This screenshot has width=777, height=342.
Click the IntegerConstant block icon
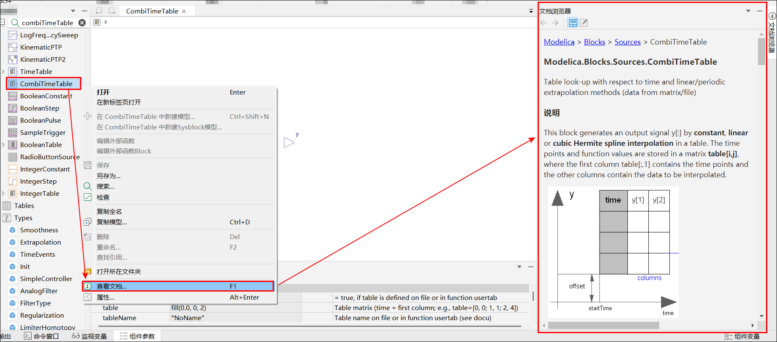[x=13, y=169]
